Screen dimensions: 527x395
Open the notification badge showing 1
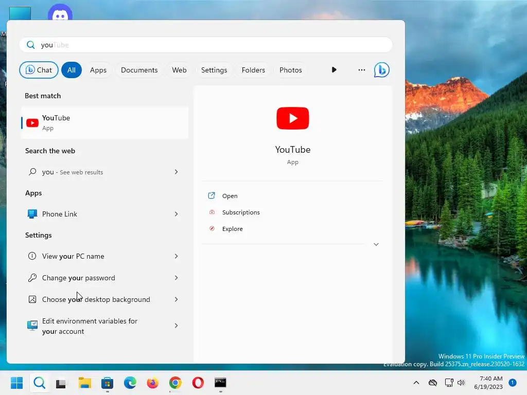(x=513, y=383)
